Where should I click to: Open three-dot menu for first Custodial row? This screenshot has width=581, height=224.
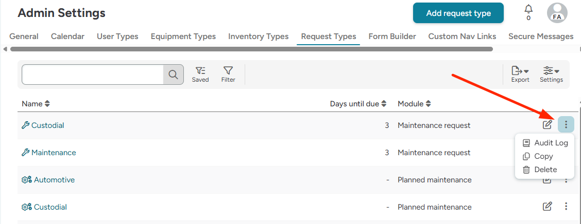566,125
